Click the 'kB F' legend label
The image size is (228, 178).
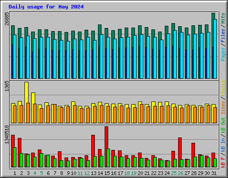pyautogui.click(x=223, y=162)
